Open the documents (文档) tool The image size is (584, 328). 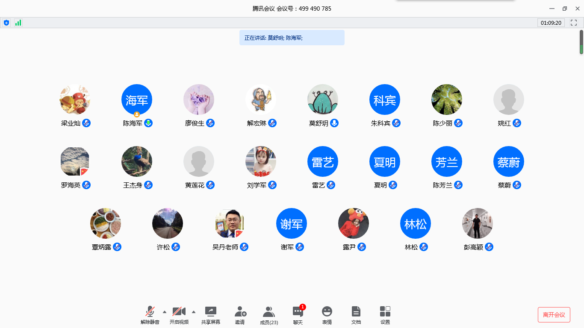coord(356,311)
